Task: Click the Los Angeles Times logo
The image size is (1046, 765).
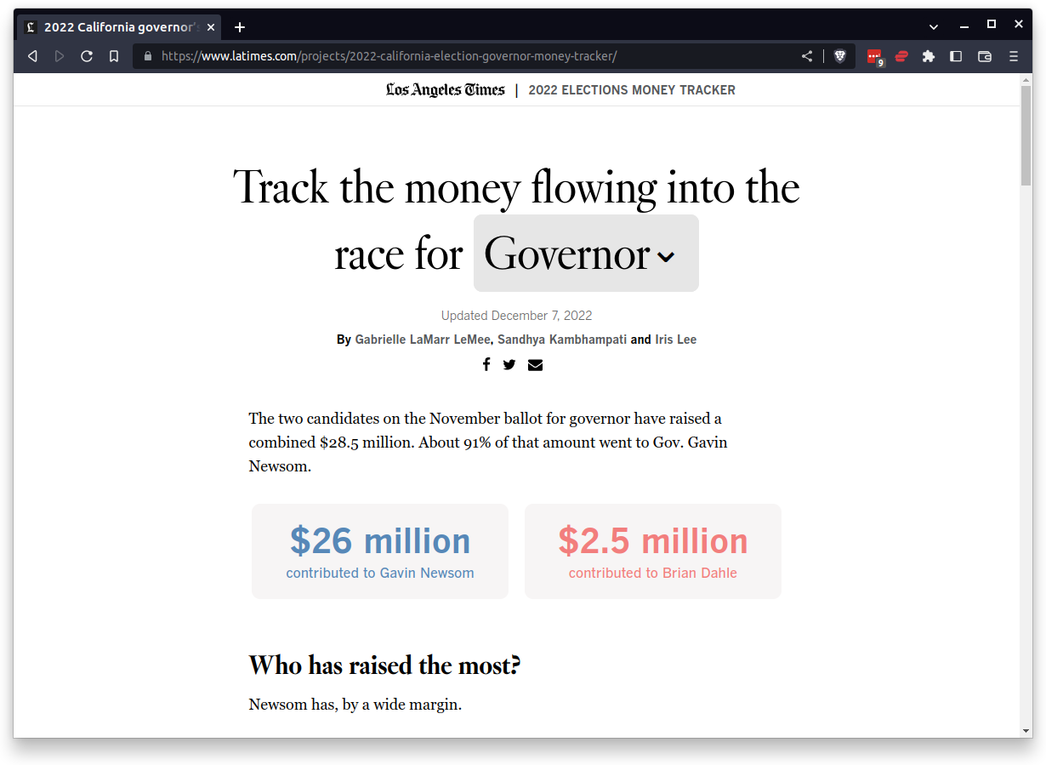Action: [x=446, y=90]
